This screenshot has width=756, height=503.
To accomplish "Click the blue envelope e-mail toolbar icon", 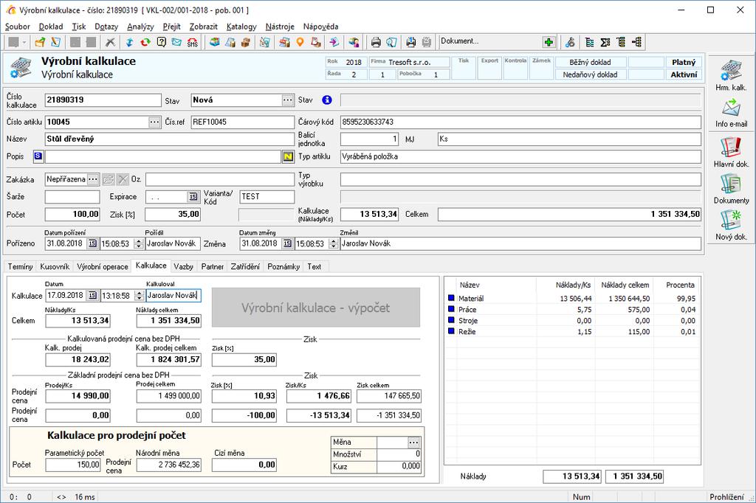I will click(x=177, y=42).
